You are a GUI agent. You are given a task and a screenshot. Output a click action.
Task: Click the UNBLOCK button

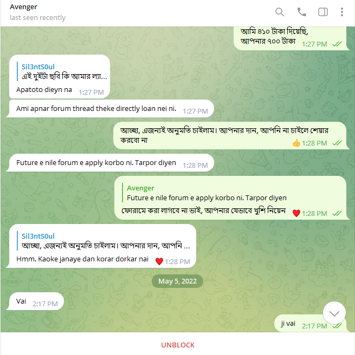pyautogui.click(x=178, y=345)
